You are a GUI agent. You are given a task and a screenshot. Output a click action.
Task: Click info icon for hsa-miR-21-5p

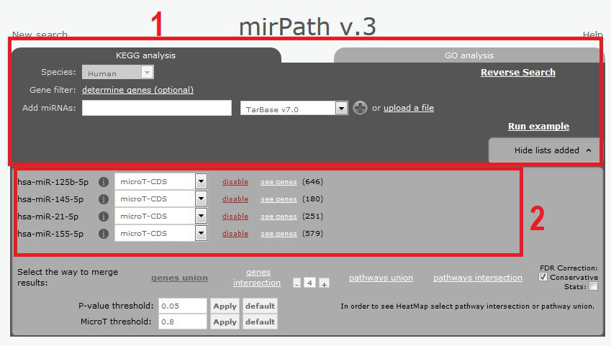click(x=103, y=217)
